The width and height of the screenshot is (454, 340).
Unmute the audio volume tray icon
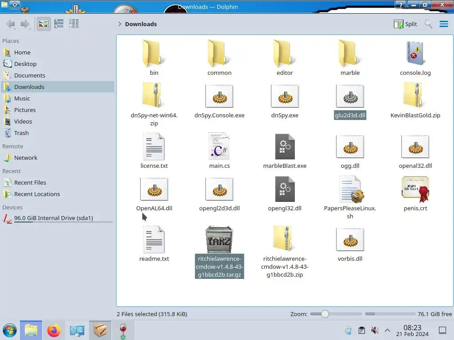point(375,330)
